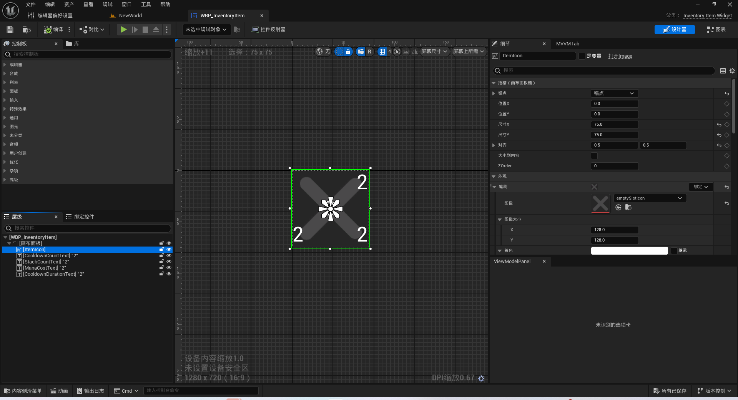
Task: Open details panel settings gear
Action: click(732, 71)
